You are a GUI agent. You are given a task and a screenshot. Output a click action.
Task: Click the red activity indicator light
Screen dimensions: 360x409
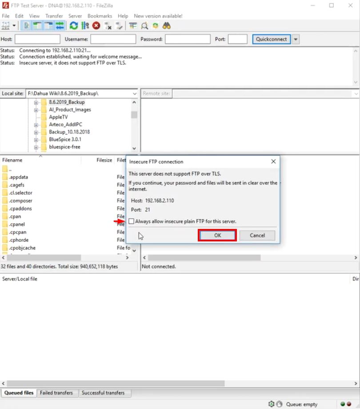pos(349,404)
